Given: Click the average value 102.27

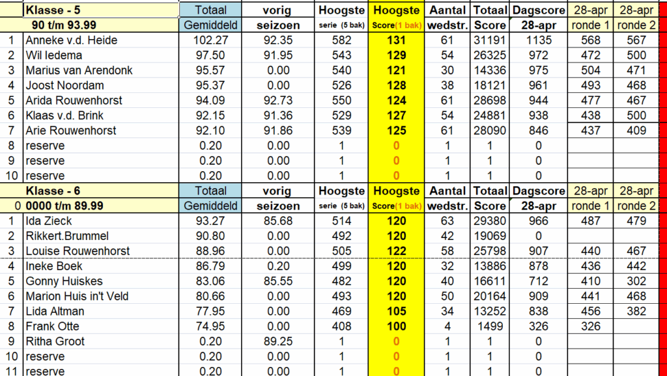Looking at the screenshot, I should click(210, 40).
